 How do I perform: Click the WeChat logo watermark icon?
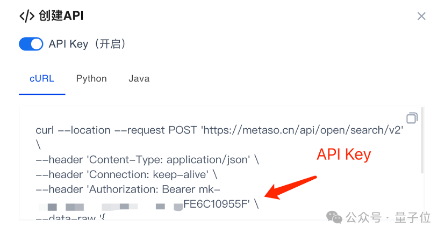click(334, 217)
